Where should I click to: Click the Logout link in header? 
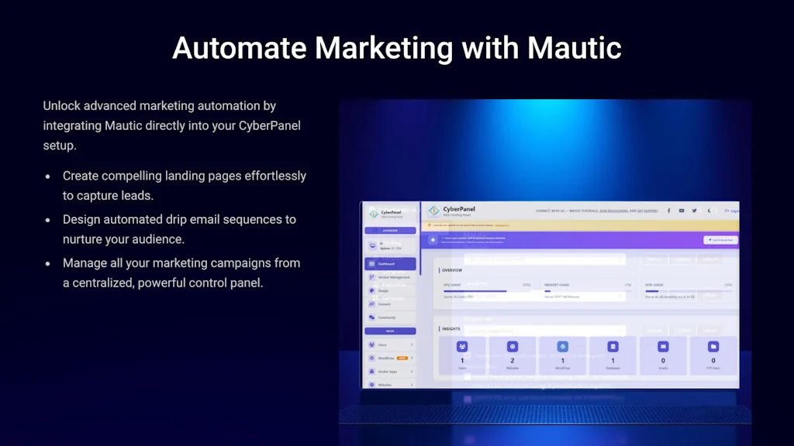click(x=732, y=211)
